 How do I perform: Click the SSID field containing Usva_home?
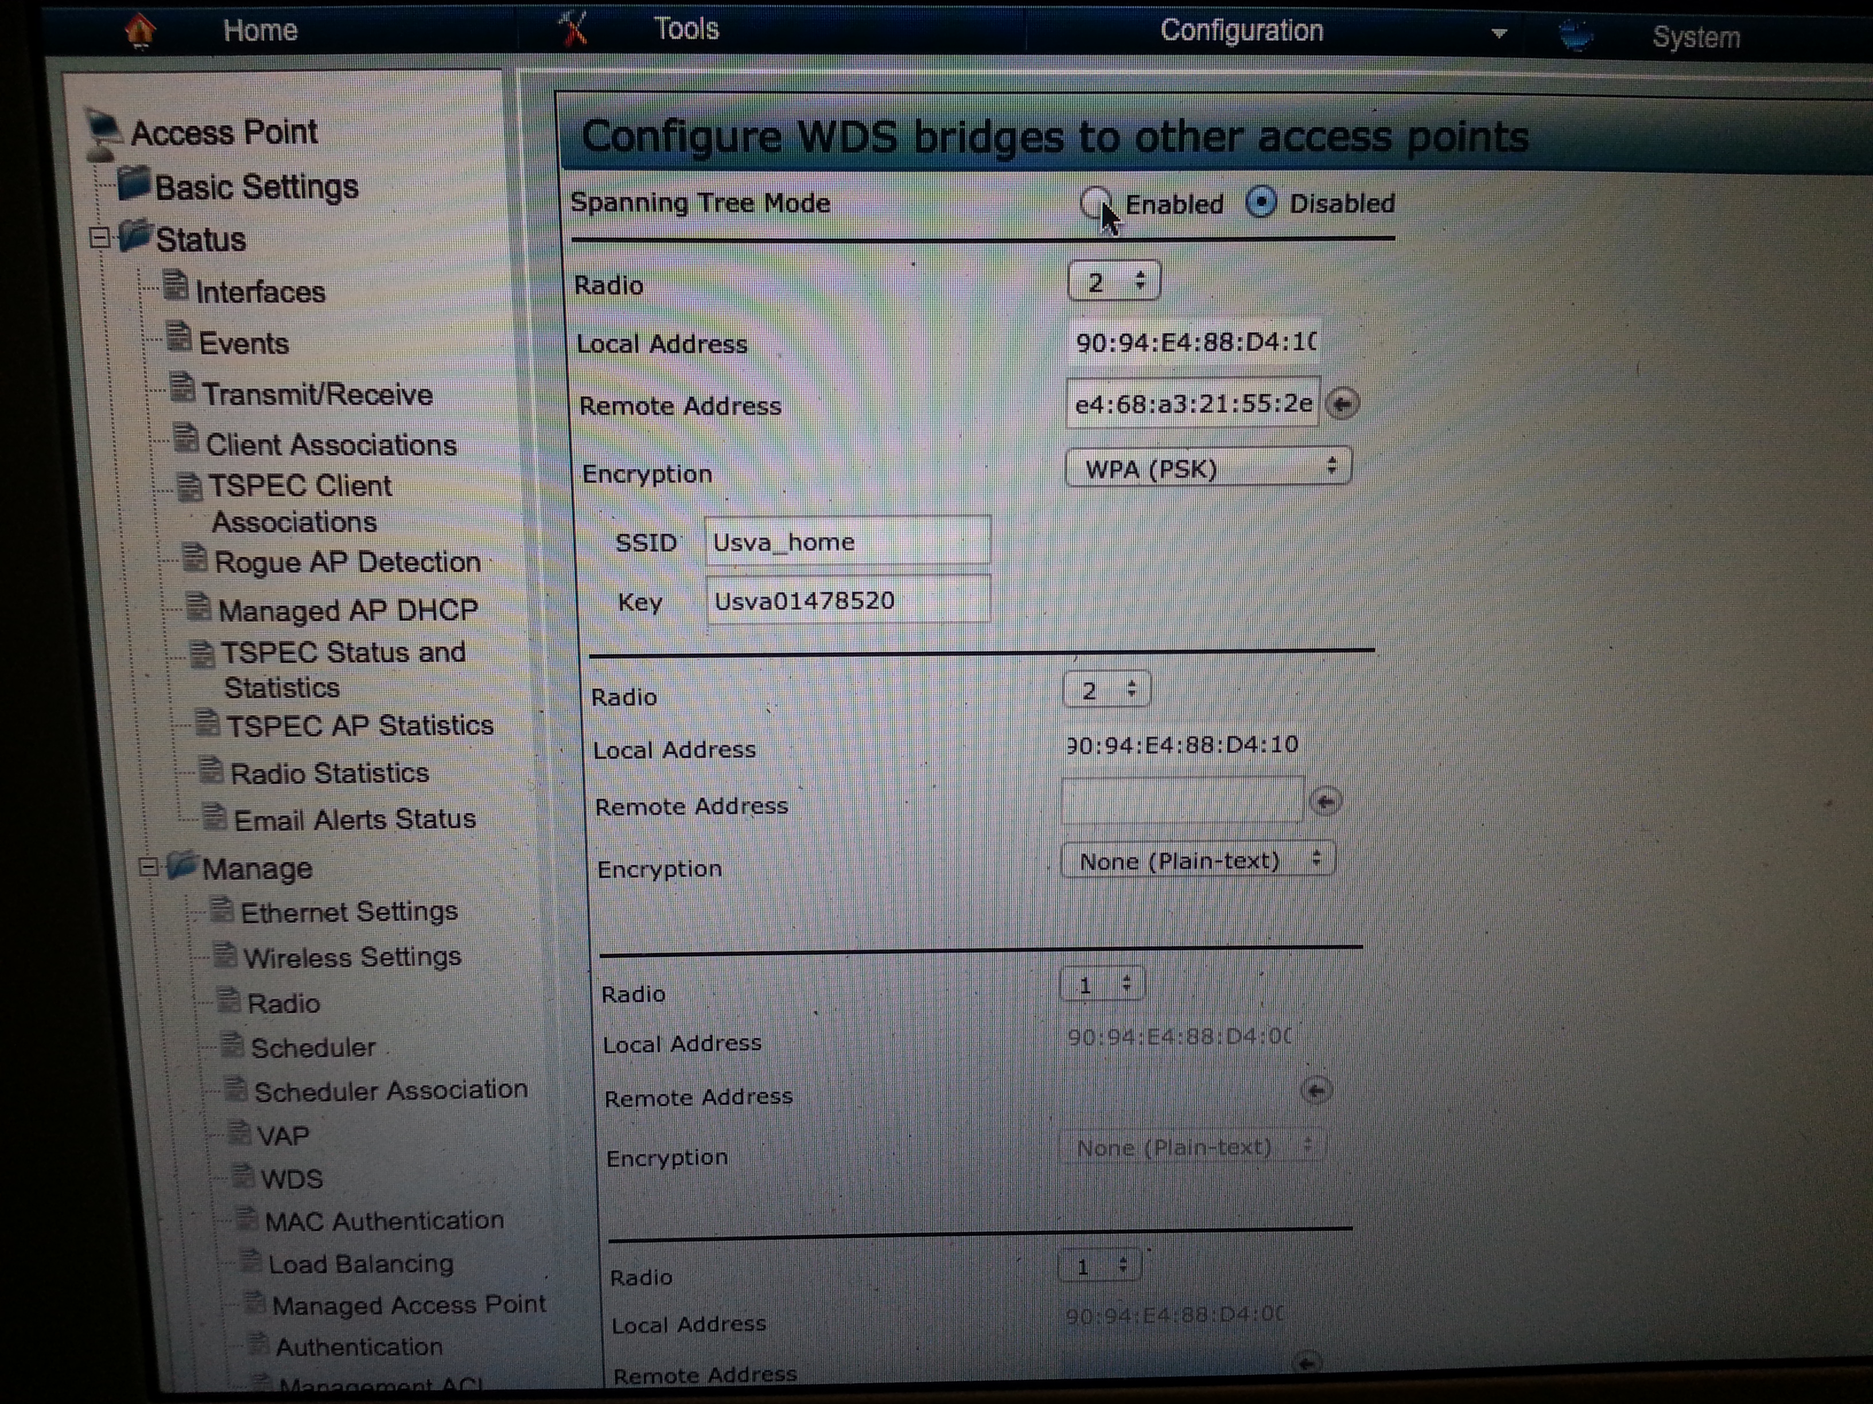coord(846,541)
